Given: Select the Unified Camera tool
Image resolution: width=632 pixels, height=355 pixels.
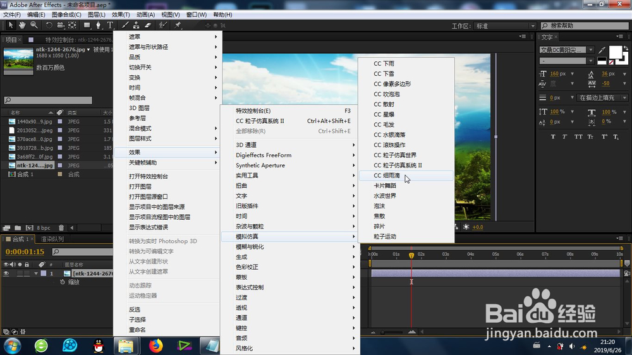Looking at the screenshot, I should (x=61, y=25).
